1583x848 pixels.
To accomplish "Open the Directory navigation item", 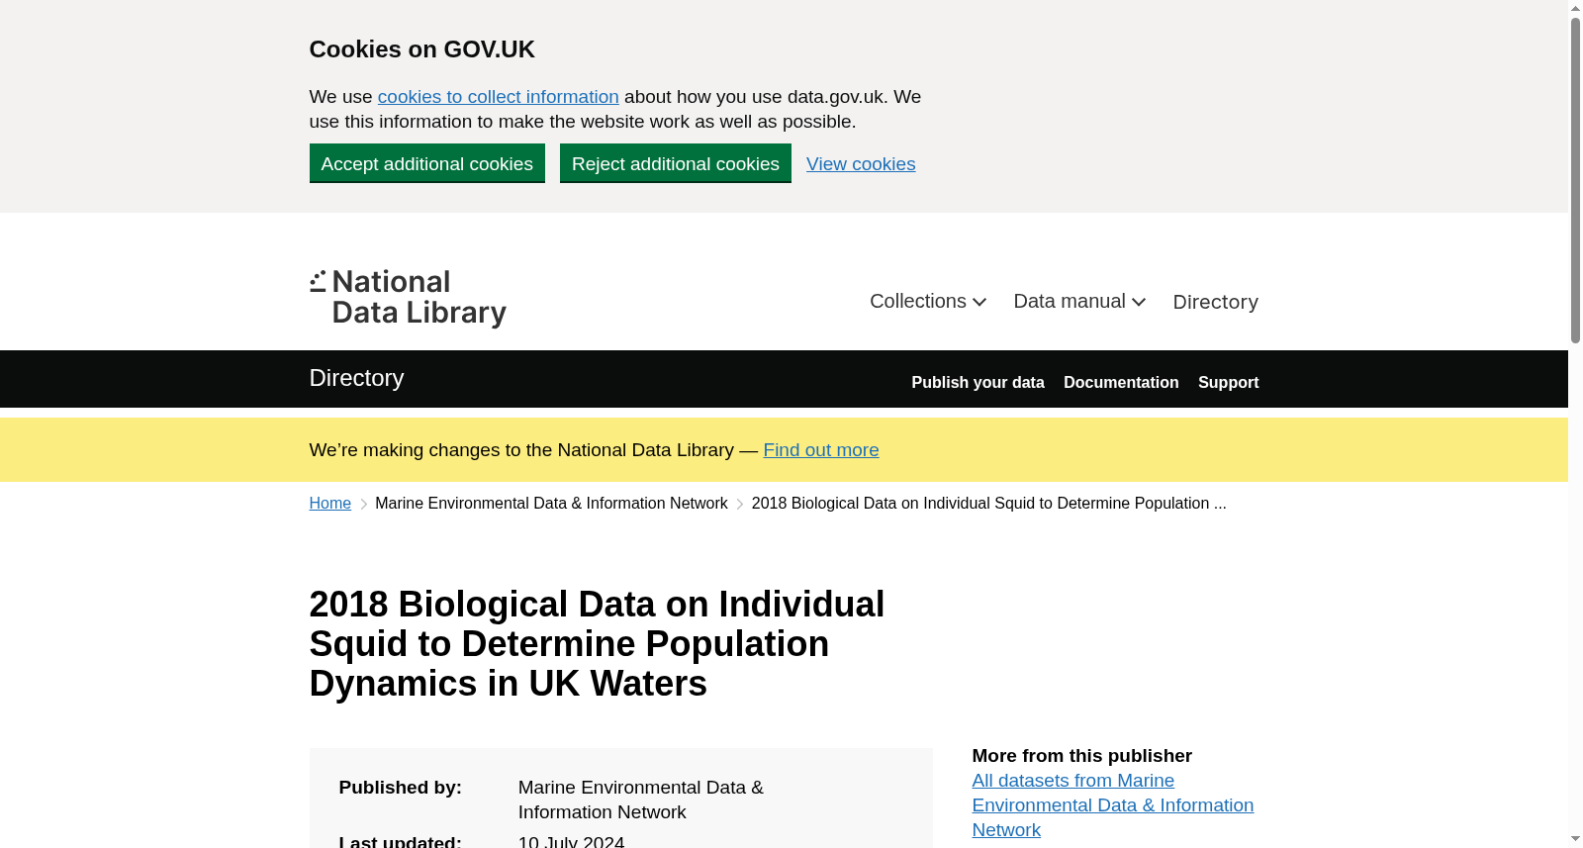I will 1215,302.
